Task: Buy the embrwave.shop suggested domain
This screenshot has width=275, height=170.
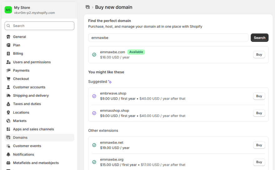Action: pos(259,96)
